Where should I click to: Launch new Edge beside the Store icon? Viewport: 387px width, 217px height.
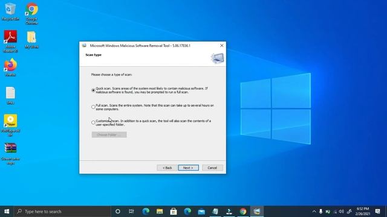187,212
